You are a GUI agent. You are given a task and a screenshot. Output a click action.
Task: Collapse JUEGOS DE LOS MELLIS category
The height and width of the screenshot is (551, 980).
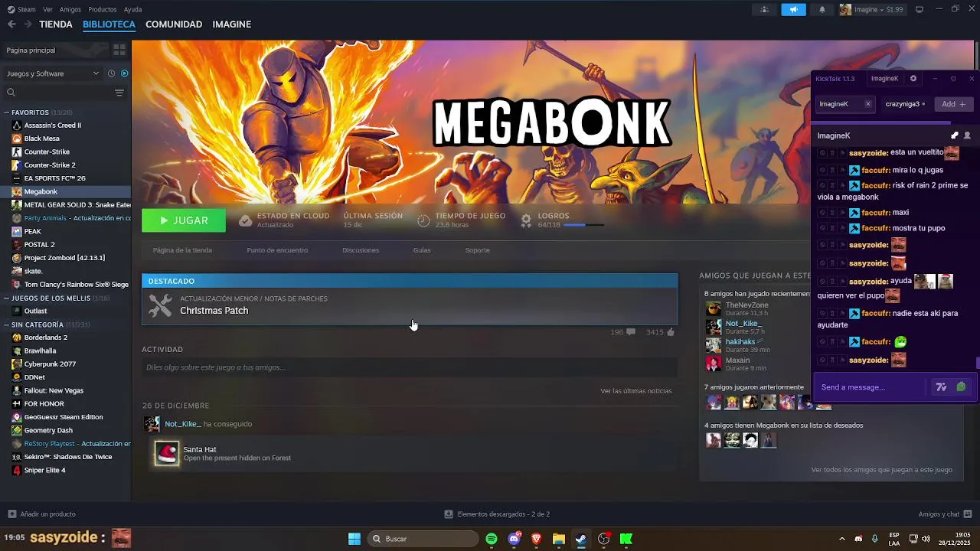(x=7, y=298)
